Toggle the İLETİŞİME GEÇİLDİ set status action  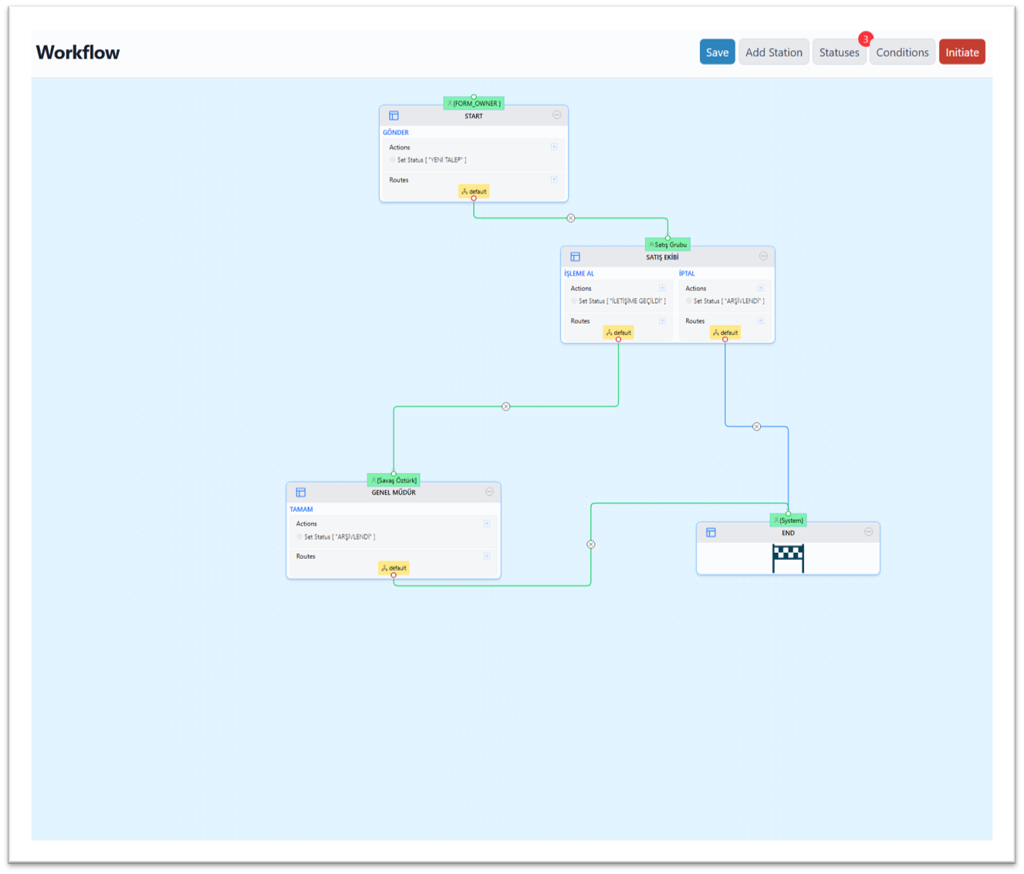coord(574,301)
